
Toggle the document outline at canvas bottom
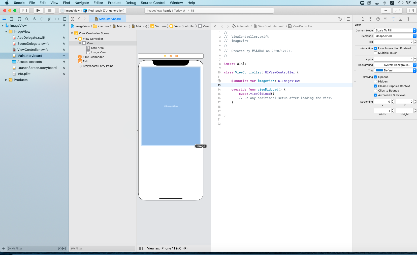tap(141, 248)
